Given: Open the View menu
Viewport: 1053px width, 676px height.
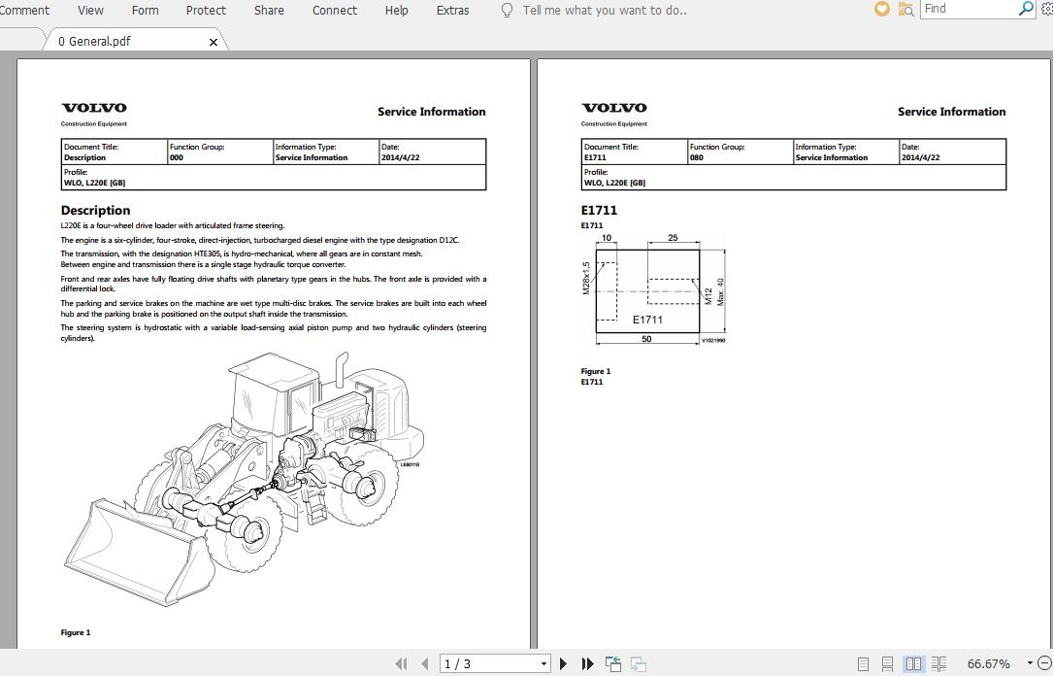Looking at the screenshot, I should 90,10.
